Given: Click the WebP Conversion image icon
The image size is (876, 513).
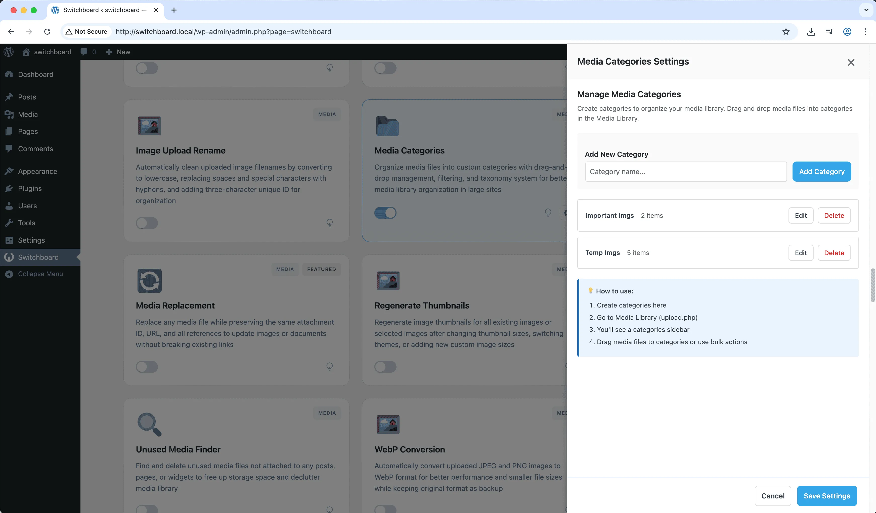Looking at the screenshot, I should [x=388, y=424].
